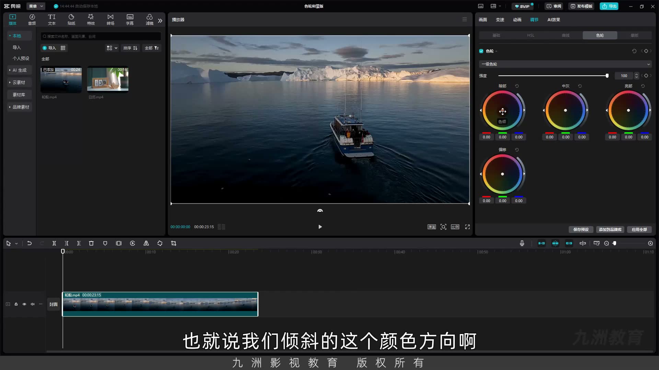Click the 应用全部 apply all button
The image size is (659, 370).
click(x=639, y=230)
